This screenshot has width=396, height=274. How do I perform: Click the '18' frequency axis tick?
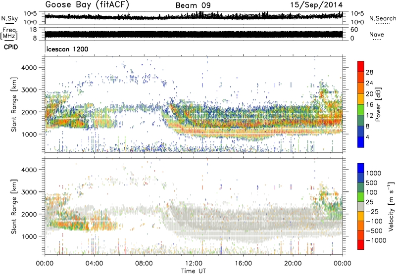(33, 30)
